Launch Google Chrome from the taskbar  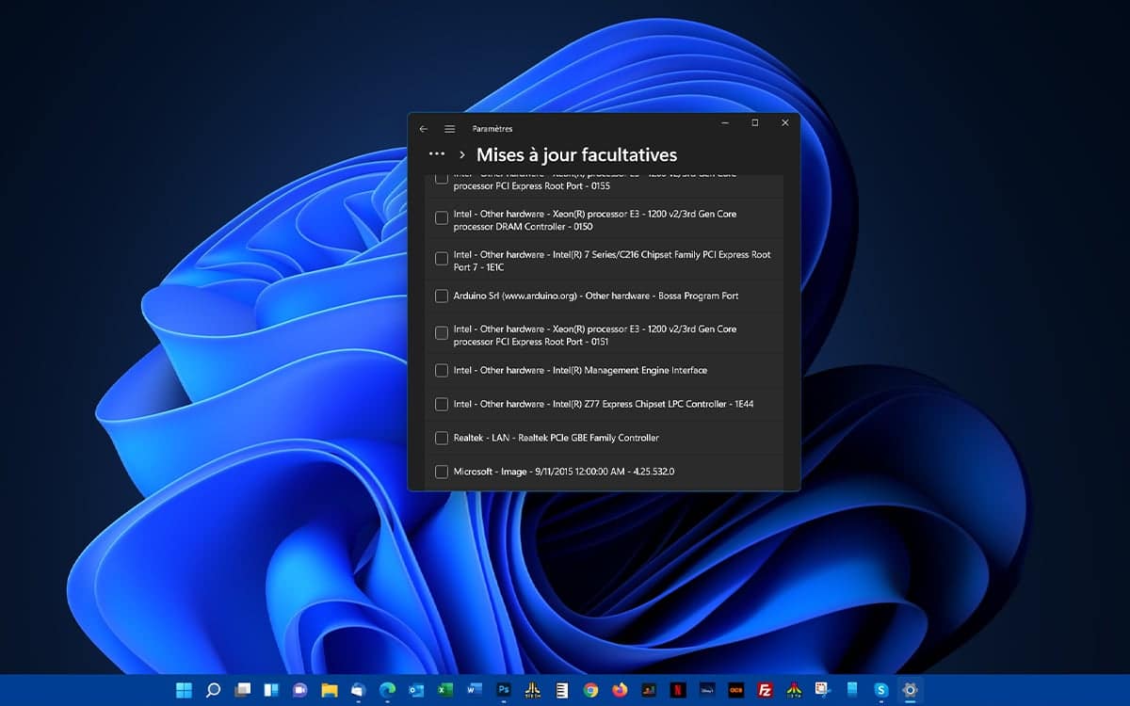[x=590, y=690]
